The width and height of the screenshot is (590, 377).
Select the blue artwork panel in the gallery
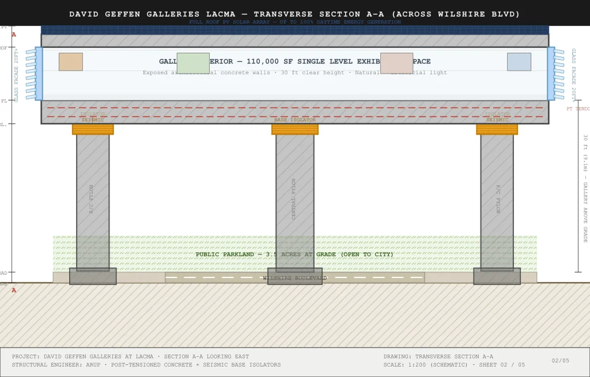click(x=519, y=62)
